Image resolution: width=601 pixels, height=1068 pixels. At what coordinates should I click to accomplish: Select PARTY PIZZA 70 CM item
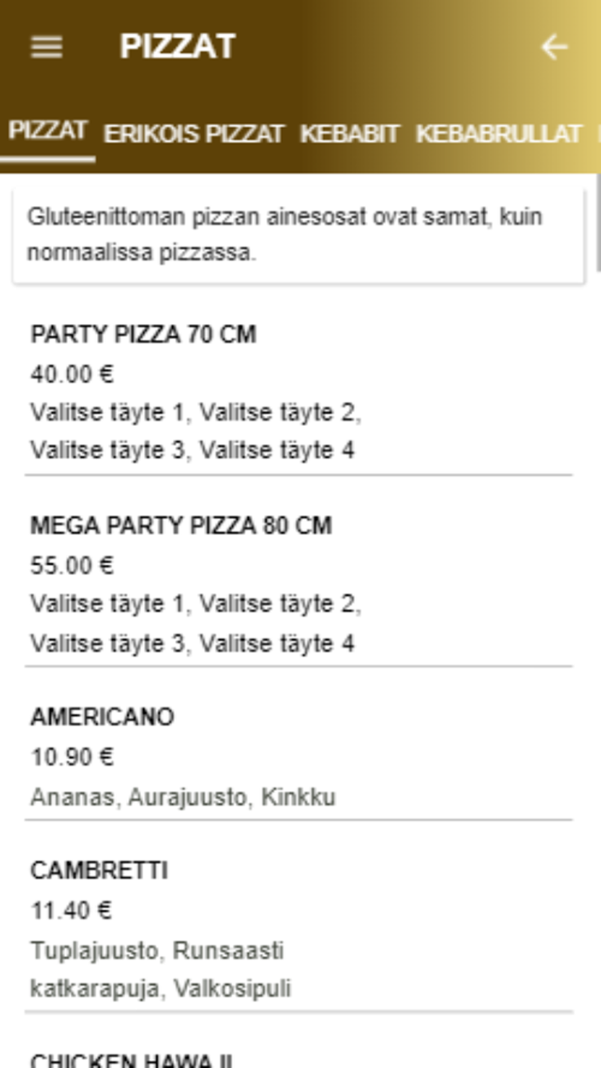(144, 335)
